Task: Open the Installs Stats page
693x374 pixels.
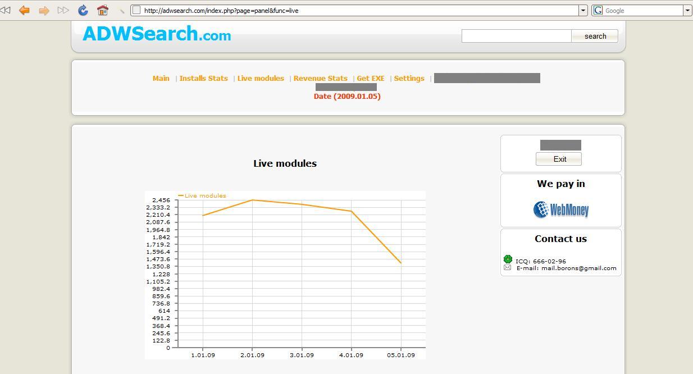Action: (203, 78)
